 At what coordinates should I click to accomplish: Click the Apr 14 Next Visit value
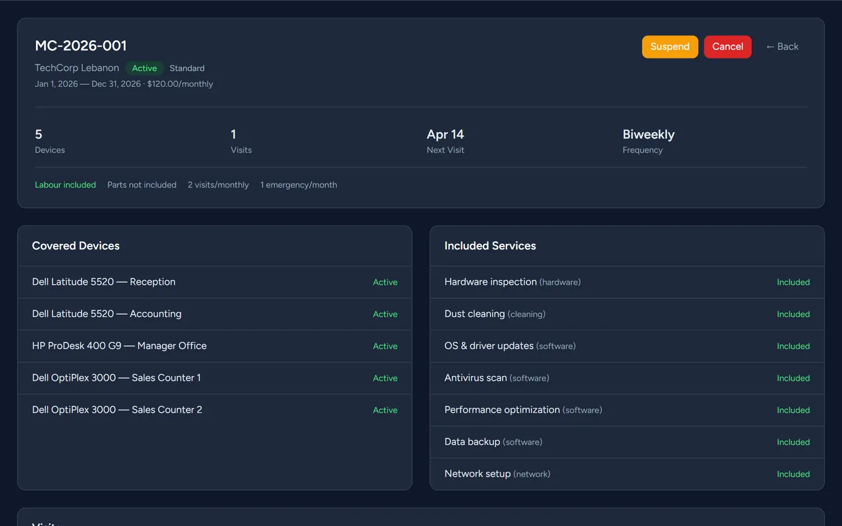point(445,134)
